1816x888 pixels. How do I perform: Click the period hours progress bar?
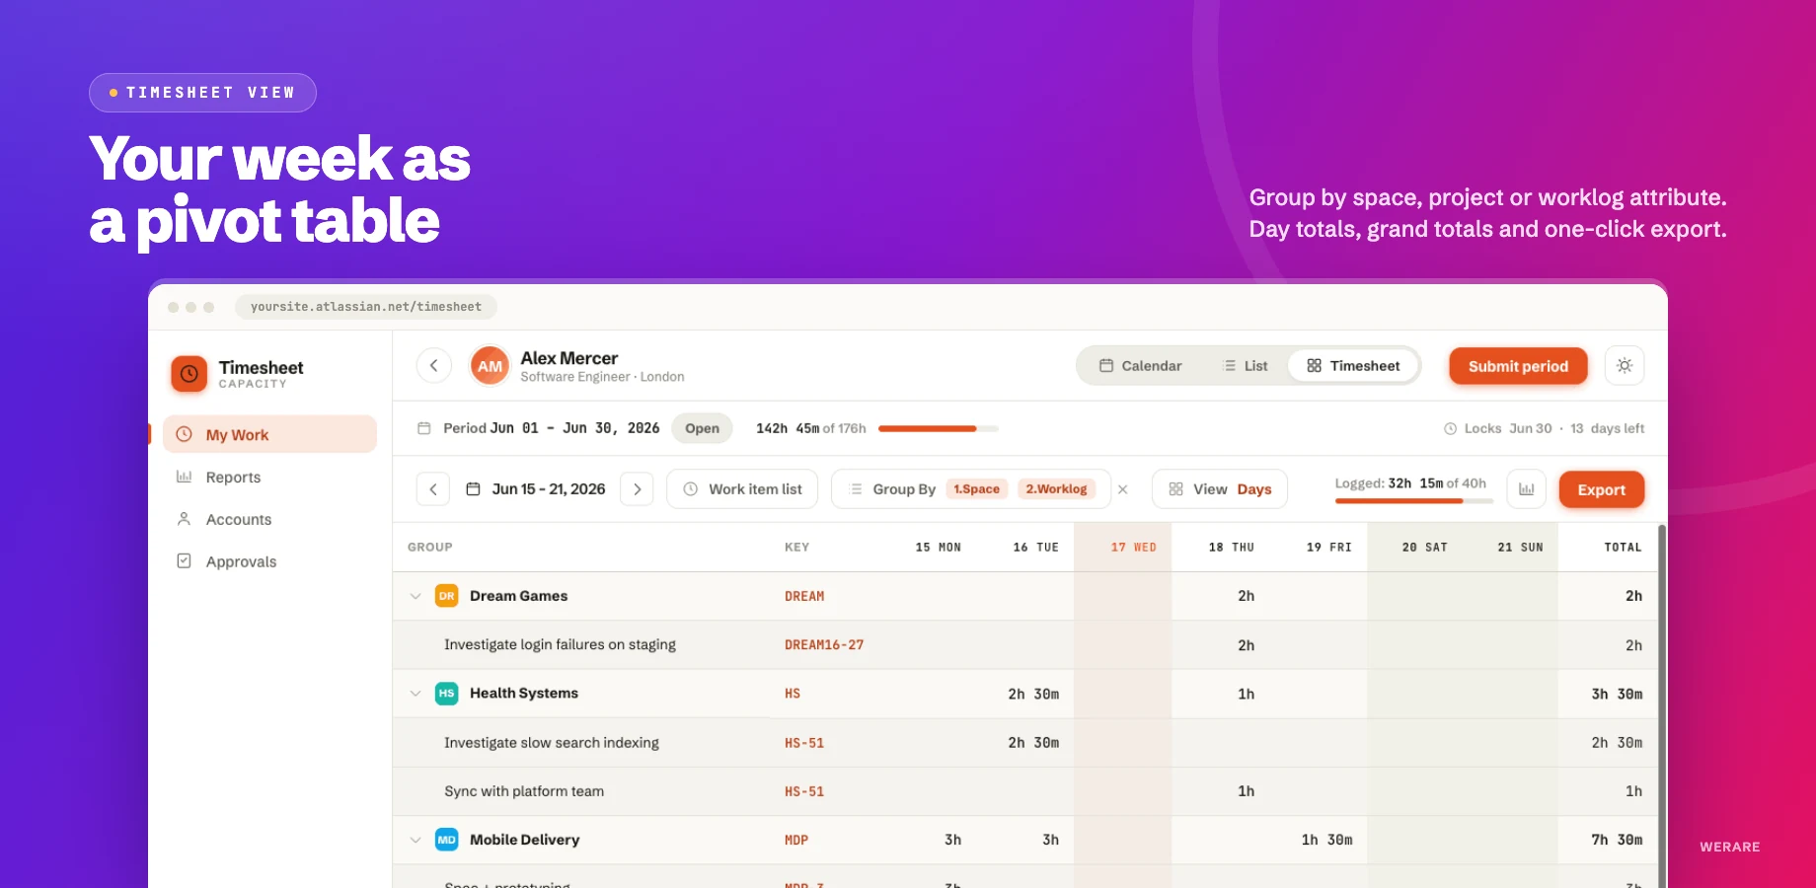coord(938,428)
